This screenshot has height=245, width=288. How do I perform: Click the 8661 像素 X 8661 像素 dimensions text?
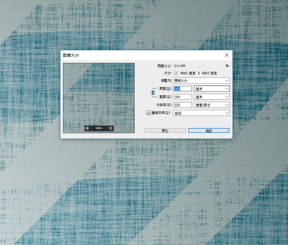tap(198, 73)
